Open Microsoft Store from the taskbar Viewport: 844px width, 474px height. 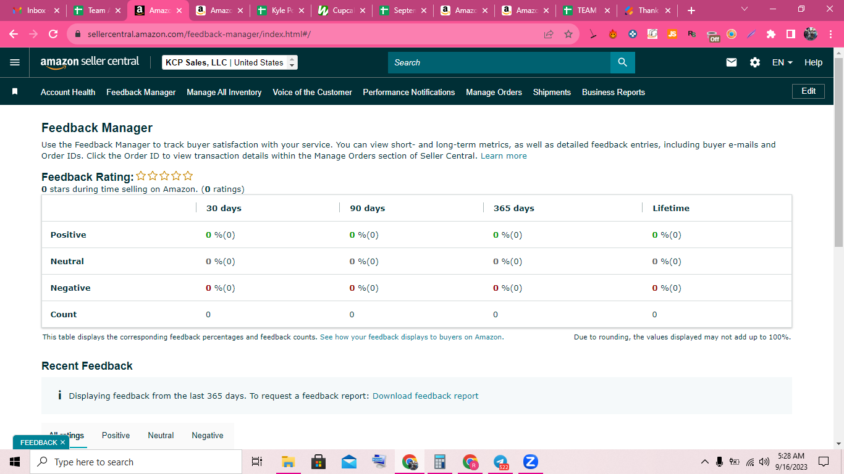click(319, 462)
